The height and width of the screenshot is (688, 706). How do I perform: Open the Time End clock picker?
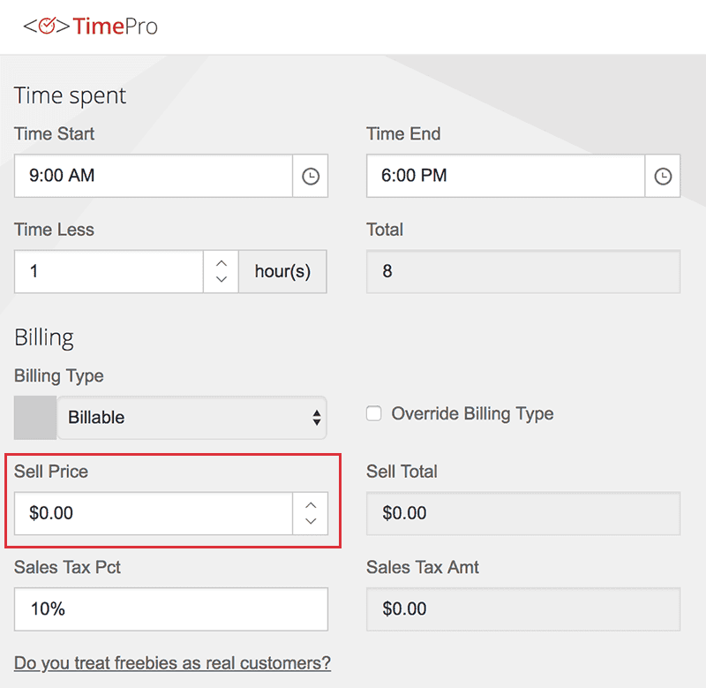pyautogui.click(x=663, y=177)
